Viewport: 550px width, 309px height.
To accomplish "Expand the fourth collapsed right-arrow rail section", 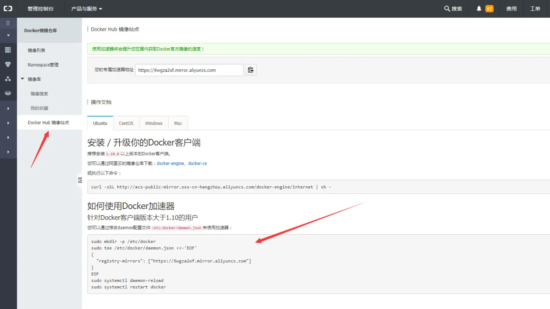I will pos(8,152).
